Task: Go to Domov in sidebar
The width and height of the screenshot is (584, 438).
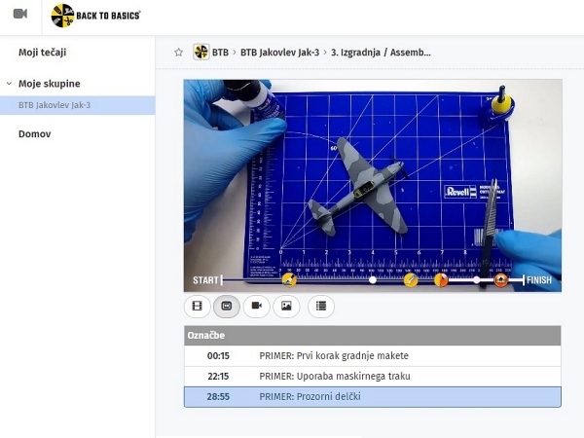Action: click(x=34, y=134)
